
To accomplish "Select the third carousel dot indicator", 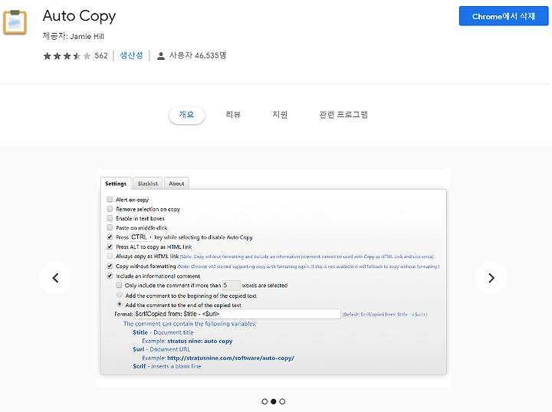I will [282, 401].
